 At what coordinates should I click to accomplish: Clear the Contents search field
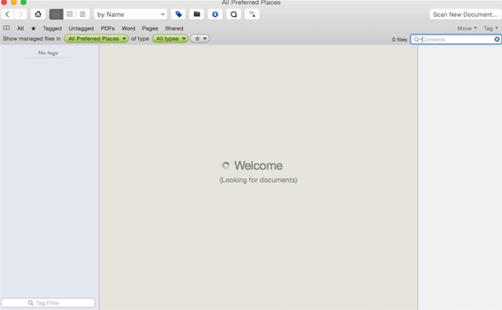497,39
